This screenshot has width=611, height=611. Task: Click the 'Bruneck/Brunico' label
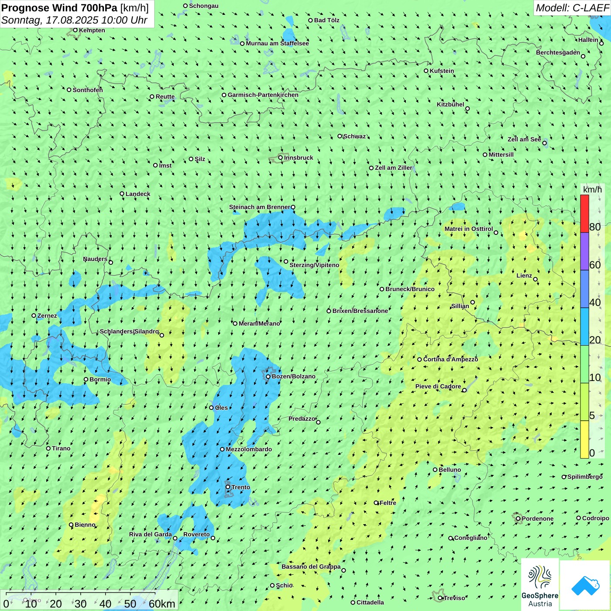point(410,289)
